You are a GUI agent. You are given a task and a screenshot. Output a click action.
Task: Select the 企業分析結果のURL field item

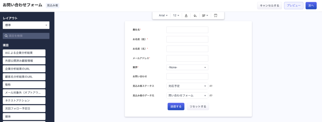(x=24, y=69)
